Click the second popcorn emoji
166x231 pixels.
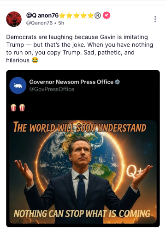pyautogui.click(x=22, y=108)
